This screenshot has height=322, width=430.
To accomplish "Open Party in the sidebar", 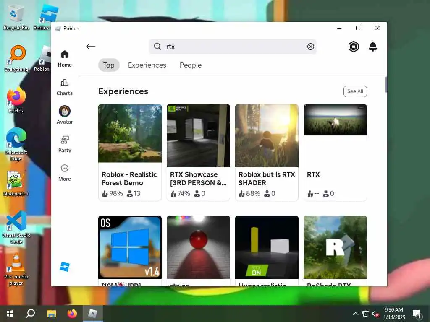I will (65, 144).
